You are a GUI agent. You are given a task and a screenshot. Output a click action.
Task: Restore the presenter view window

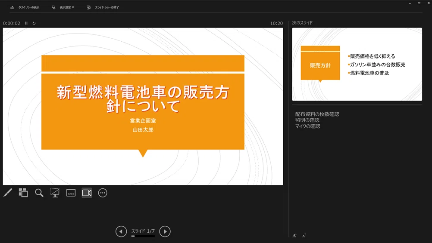[419, 3]
